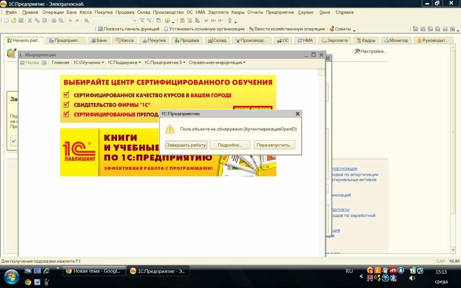Open print preview toolbar icon
This screenshot has height=288, width=461.
coord(61,21)
